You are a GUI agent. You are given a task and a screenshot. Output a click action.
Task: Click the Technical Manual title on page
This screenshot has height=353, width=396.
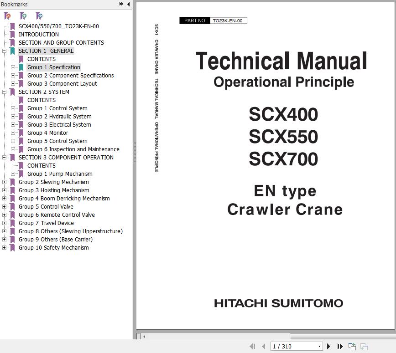click(x=281, y=61)
